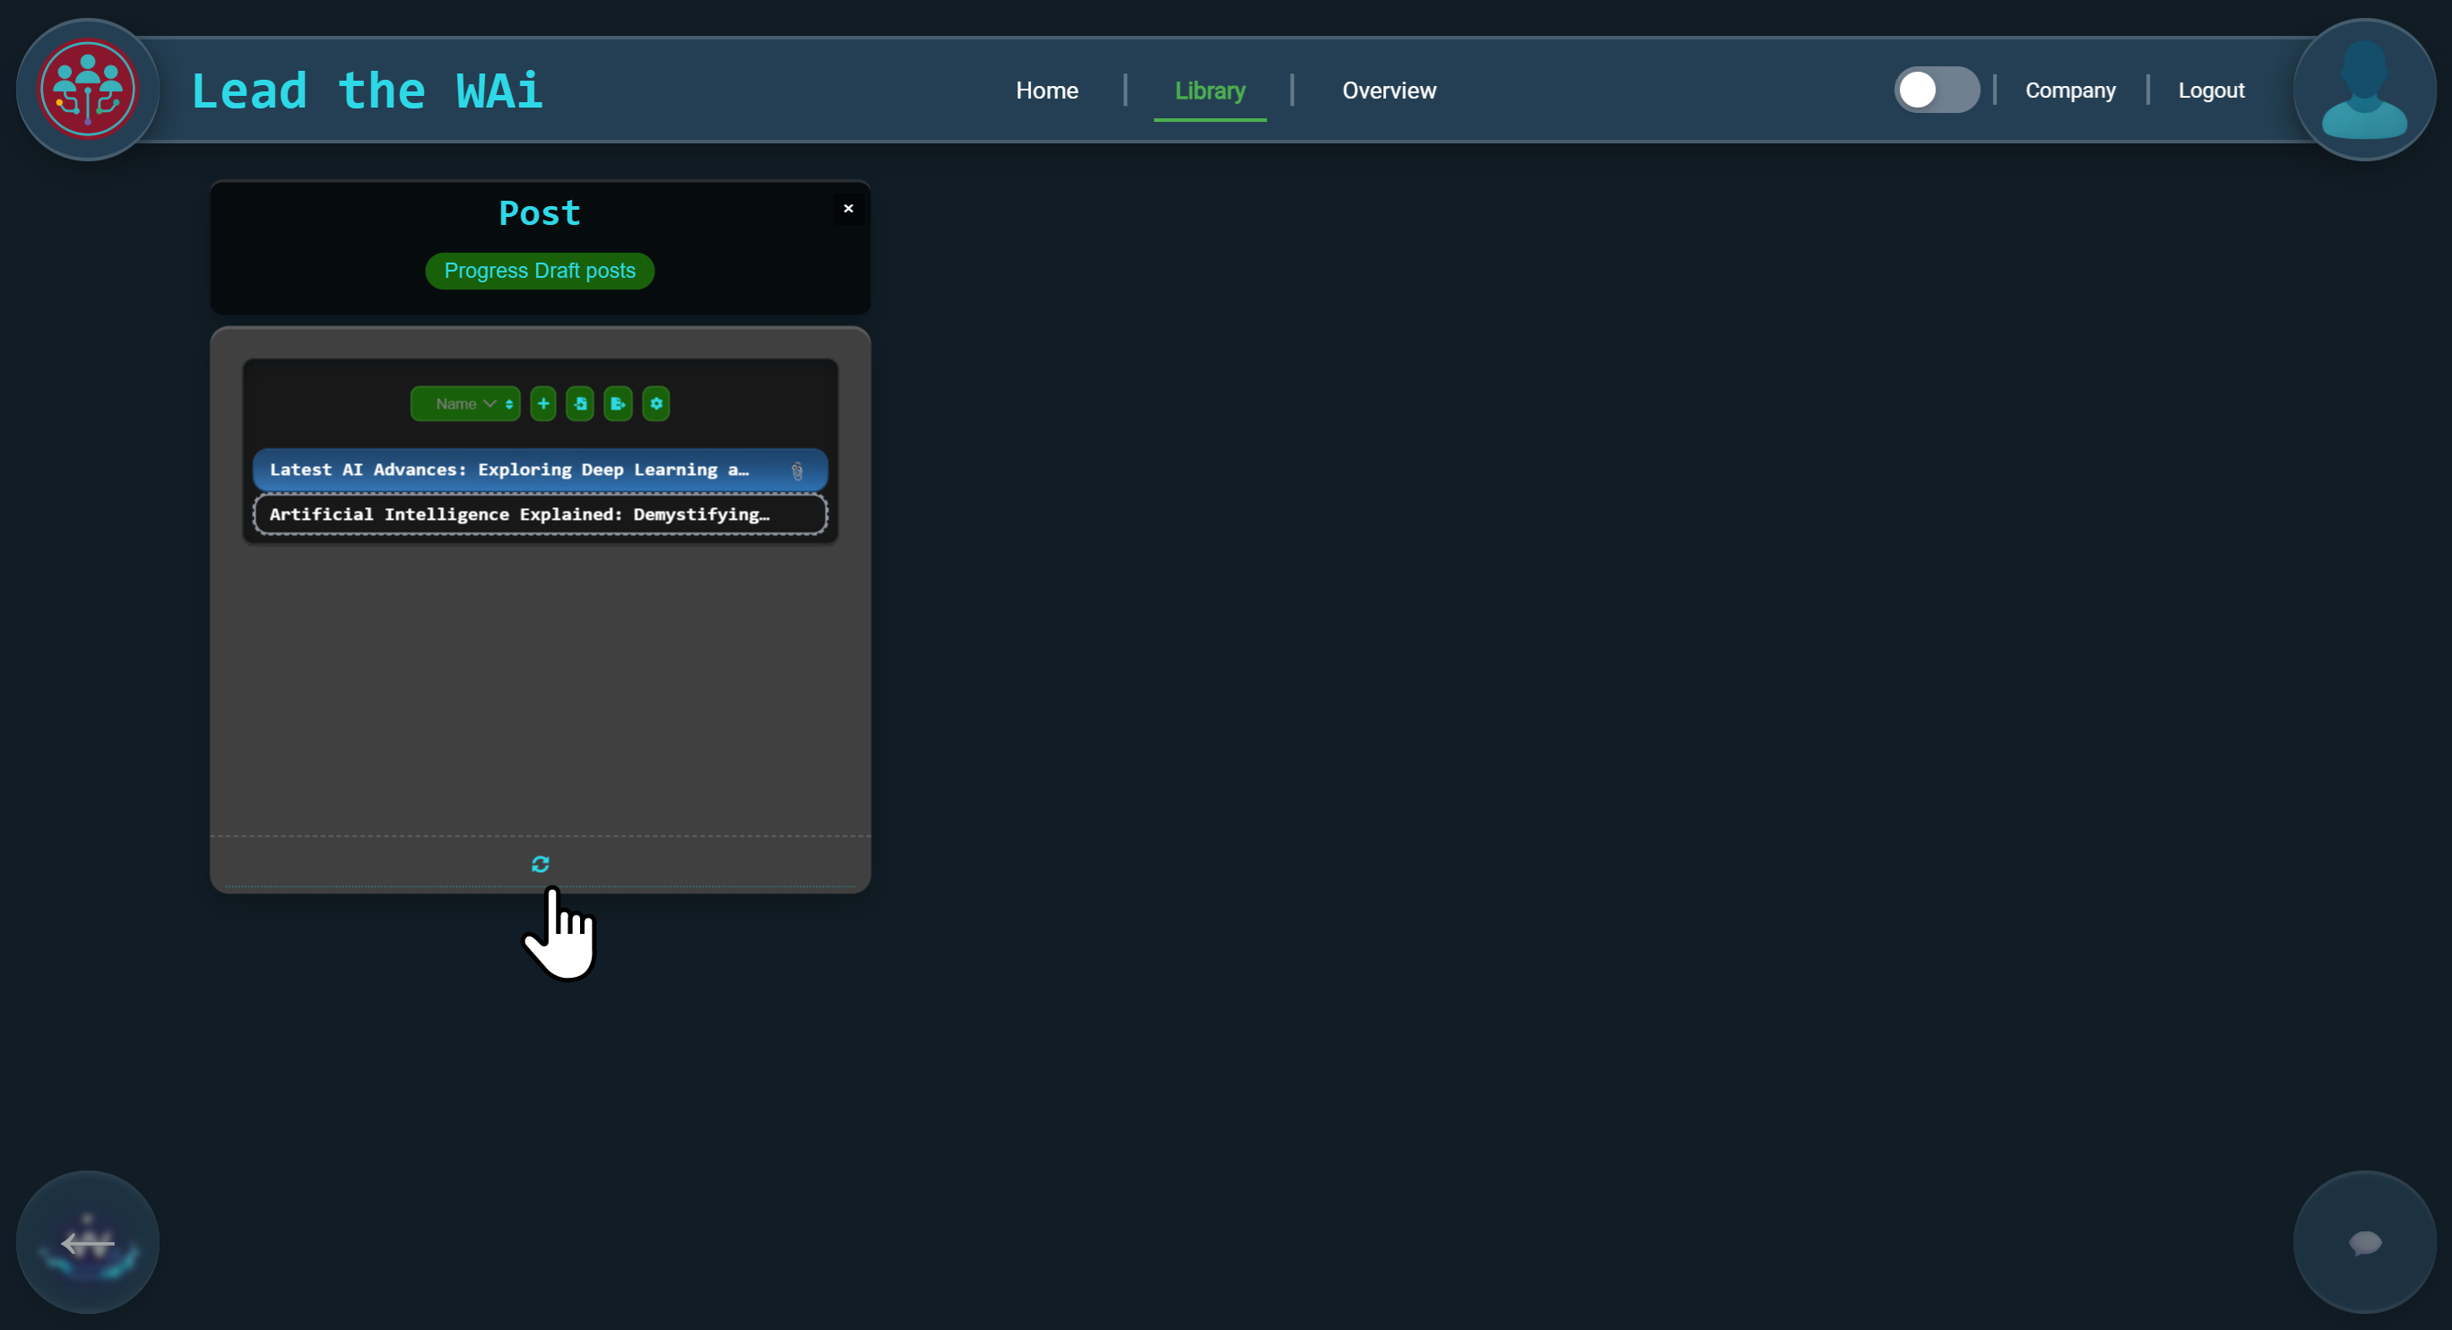Click the Logout link
This screenshot has width=2452, height=1330.
(x=2210, y=91)
